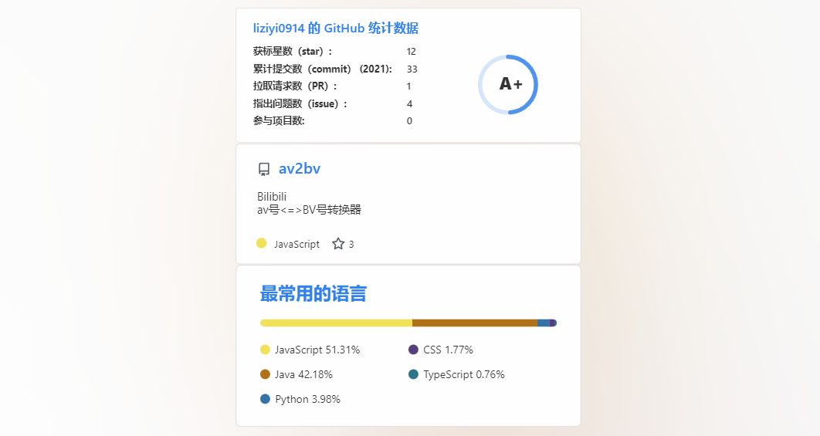820x436 pixels.
Task: Click the blue dot beside Python 3.98%
Action: pyautogui.click(x=265, y=399)
